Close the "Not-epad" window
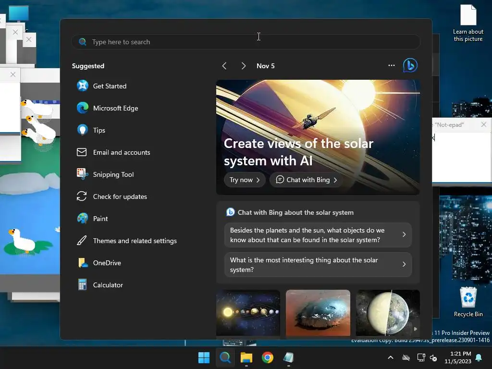 (483, 124)
